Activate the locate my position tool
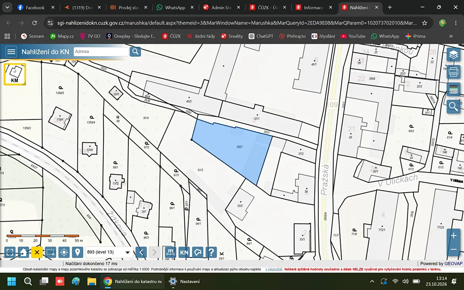Image resolution: width=464 pixels, height=290 pixels. pos(64,252)
